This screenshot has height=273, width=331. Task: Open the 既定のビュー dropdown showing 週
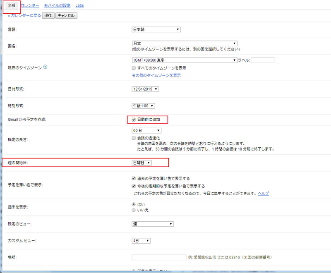[x=153, y=224]
